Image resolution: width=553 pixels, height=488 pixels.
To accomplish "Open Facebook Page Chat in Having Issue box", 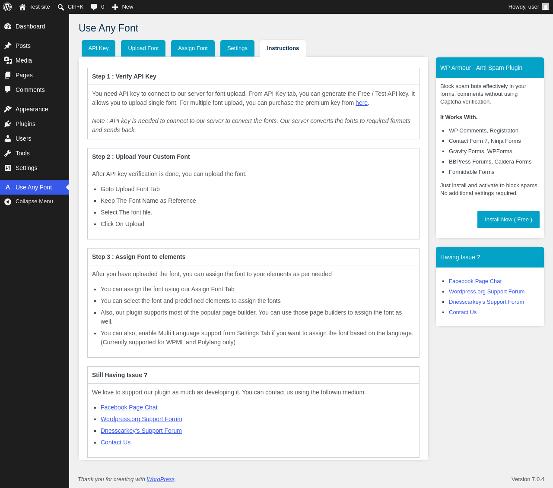I will click(475, 281).
